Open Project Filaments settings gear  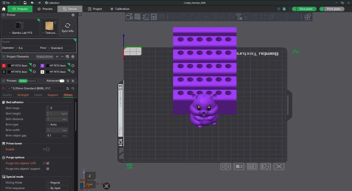point(73,56)
